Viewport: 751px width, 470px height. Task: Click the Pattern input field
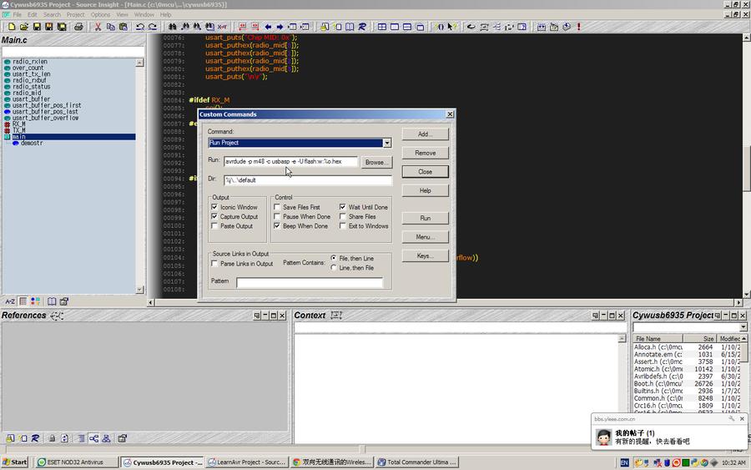[309, 282]
